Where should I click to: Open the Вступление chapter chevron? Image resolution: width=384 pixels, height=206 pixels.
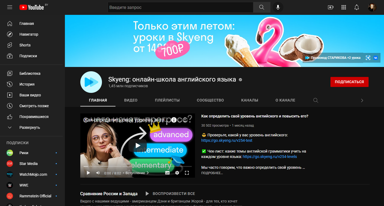pos(148,173)
